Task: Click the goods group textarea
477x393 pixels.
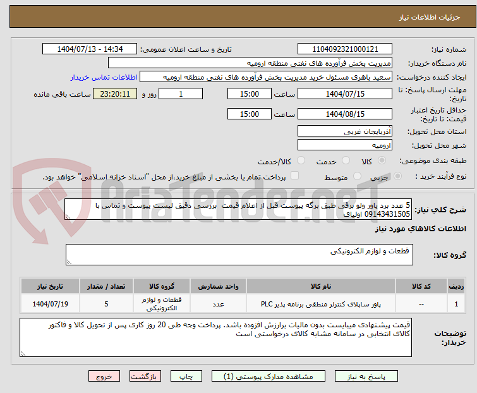Action: click(x=239, y=255)
